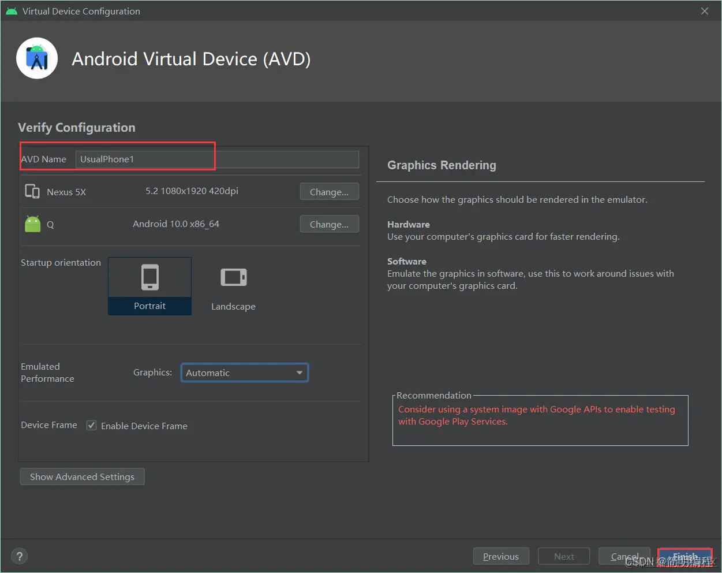Click the 'Hardware' rendering description title
Screen dimensions: 722x573
coord(409,224)
